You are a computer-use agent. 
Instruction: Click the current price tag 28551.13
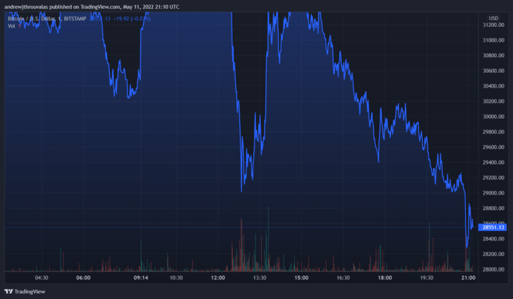[x=493, y=228]
